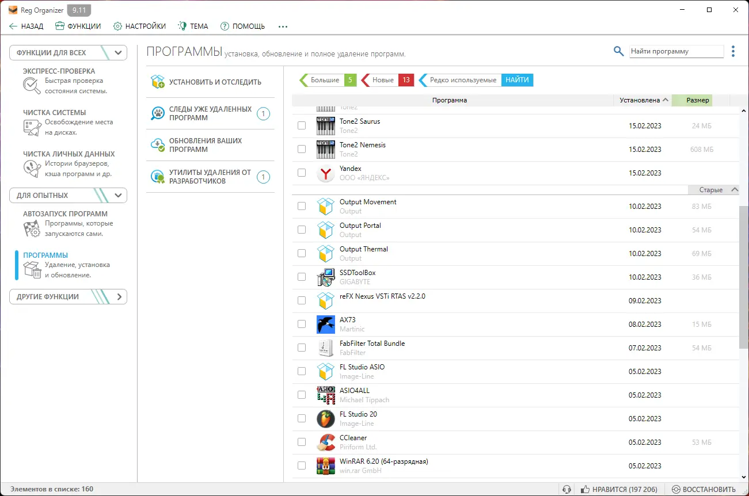
Task: Click the Autostart Programs flag icon
Action: [x=31, y=228]
